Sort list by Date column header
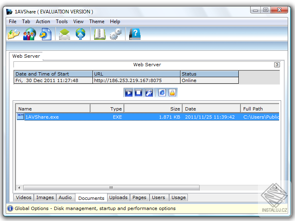 coord(211,109)
